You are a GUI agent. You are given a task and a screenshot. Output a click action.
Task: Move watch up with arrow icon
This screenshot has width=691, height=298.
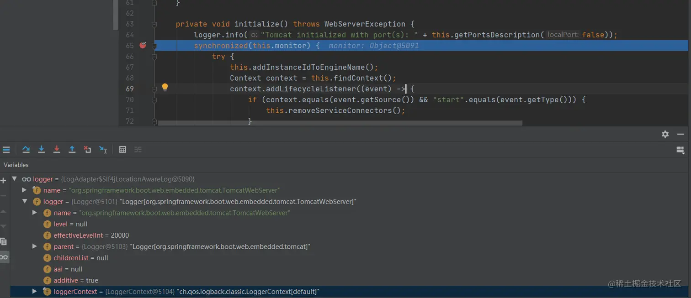point(4,211)
